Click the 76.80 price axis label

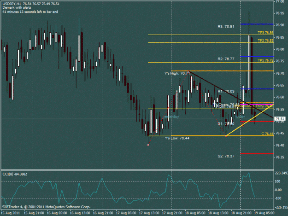pyautogui.click(x=280, y=49)
